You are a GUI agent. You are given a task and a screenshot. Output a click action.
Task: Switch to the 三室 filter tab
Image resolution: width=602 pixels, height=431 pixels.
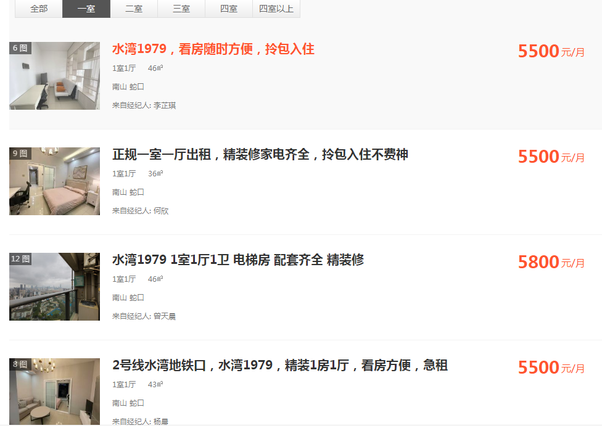click(181, 9)
